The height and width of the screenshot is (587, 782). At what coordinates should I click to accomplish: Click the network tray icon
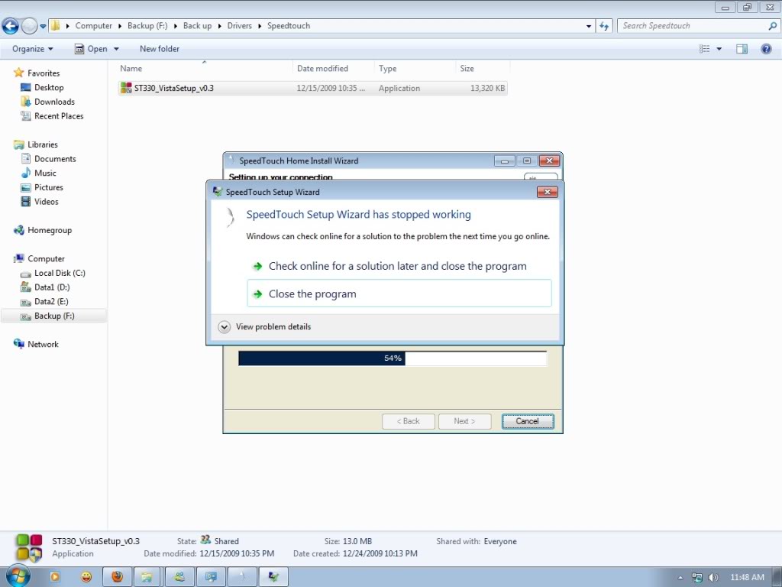(x=697, y=578)
